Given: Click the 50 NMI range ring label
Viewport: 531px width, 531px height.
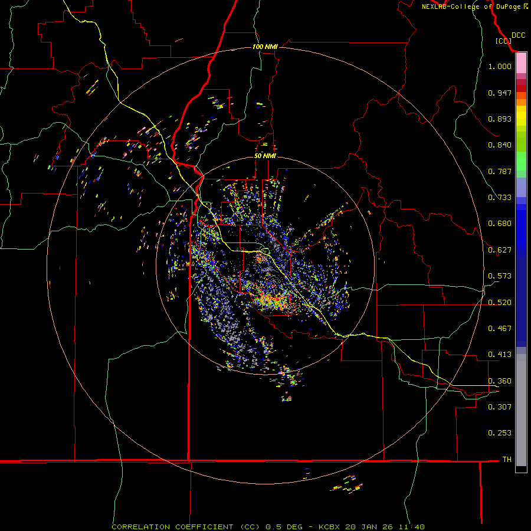Looking at the screenshot, I should coord(265,156).
